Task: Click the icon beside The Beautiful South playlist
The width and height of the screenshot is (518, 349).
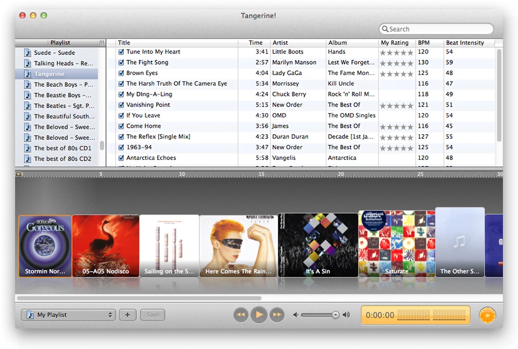Action: (x=28, y=116)
